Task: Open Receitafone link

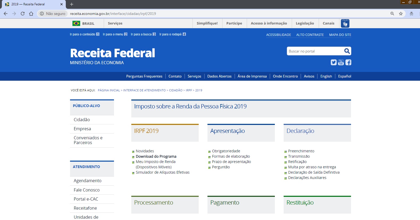Action: point(85,208)
